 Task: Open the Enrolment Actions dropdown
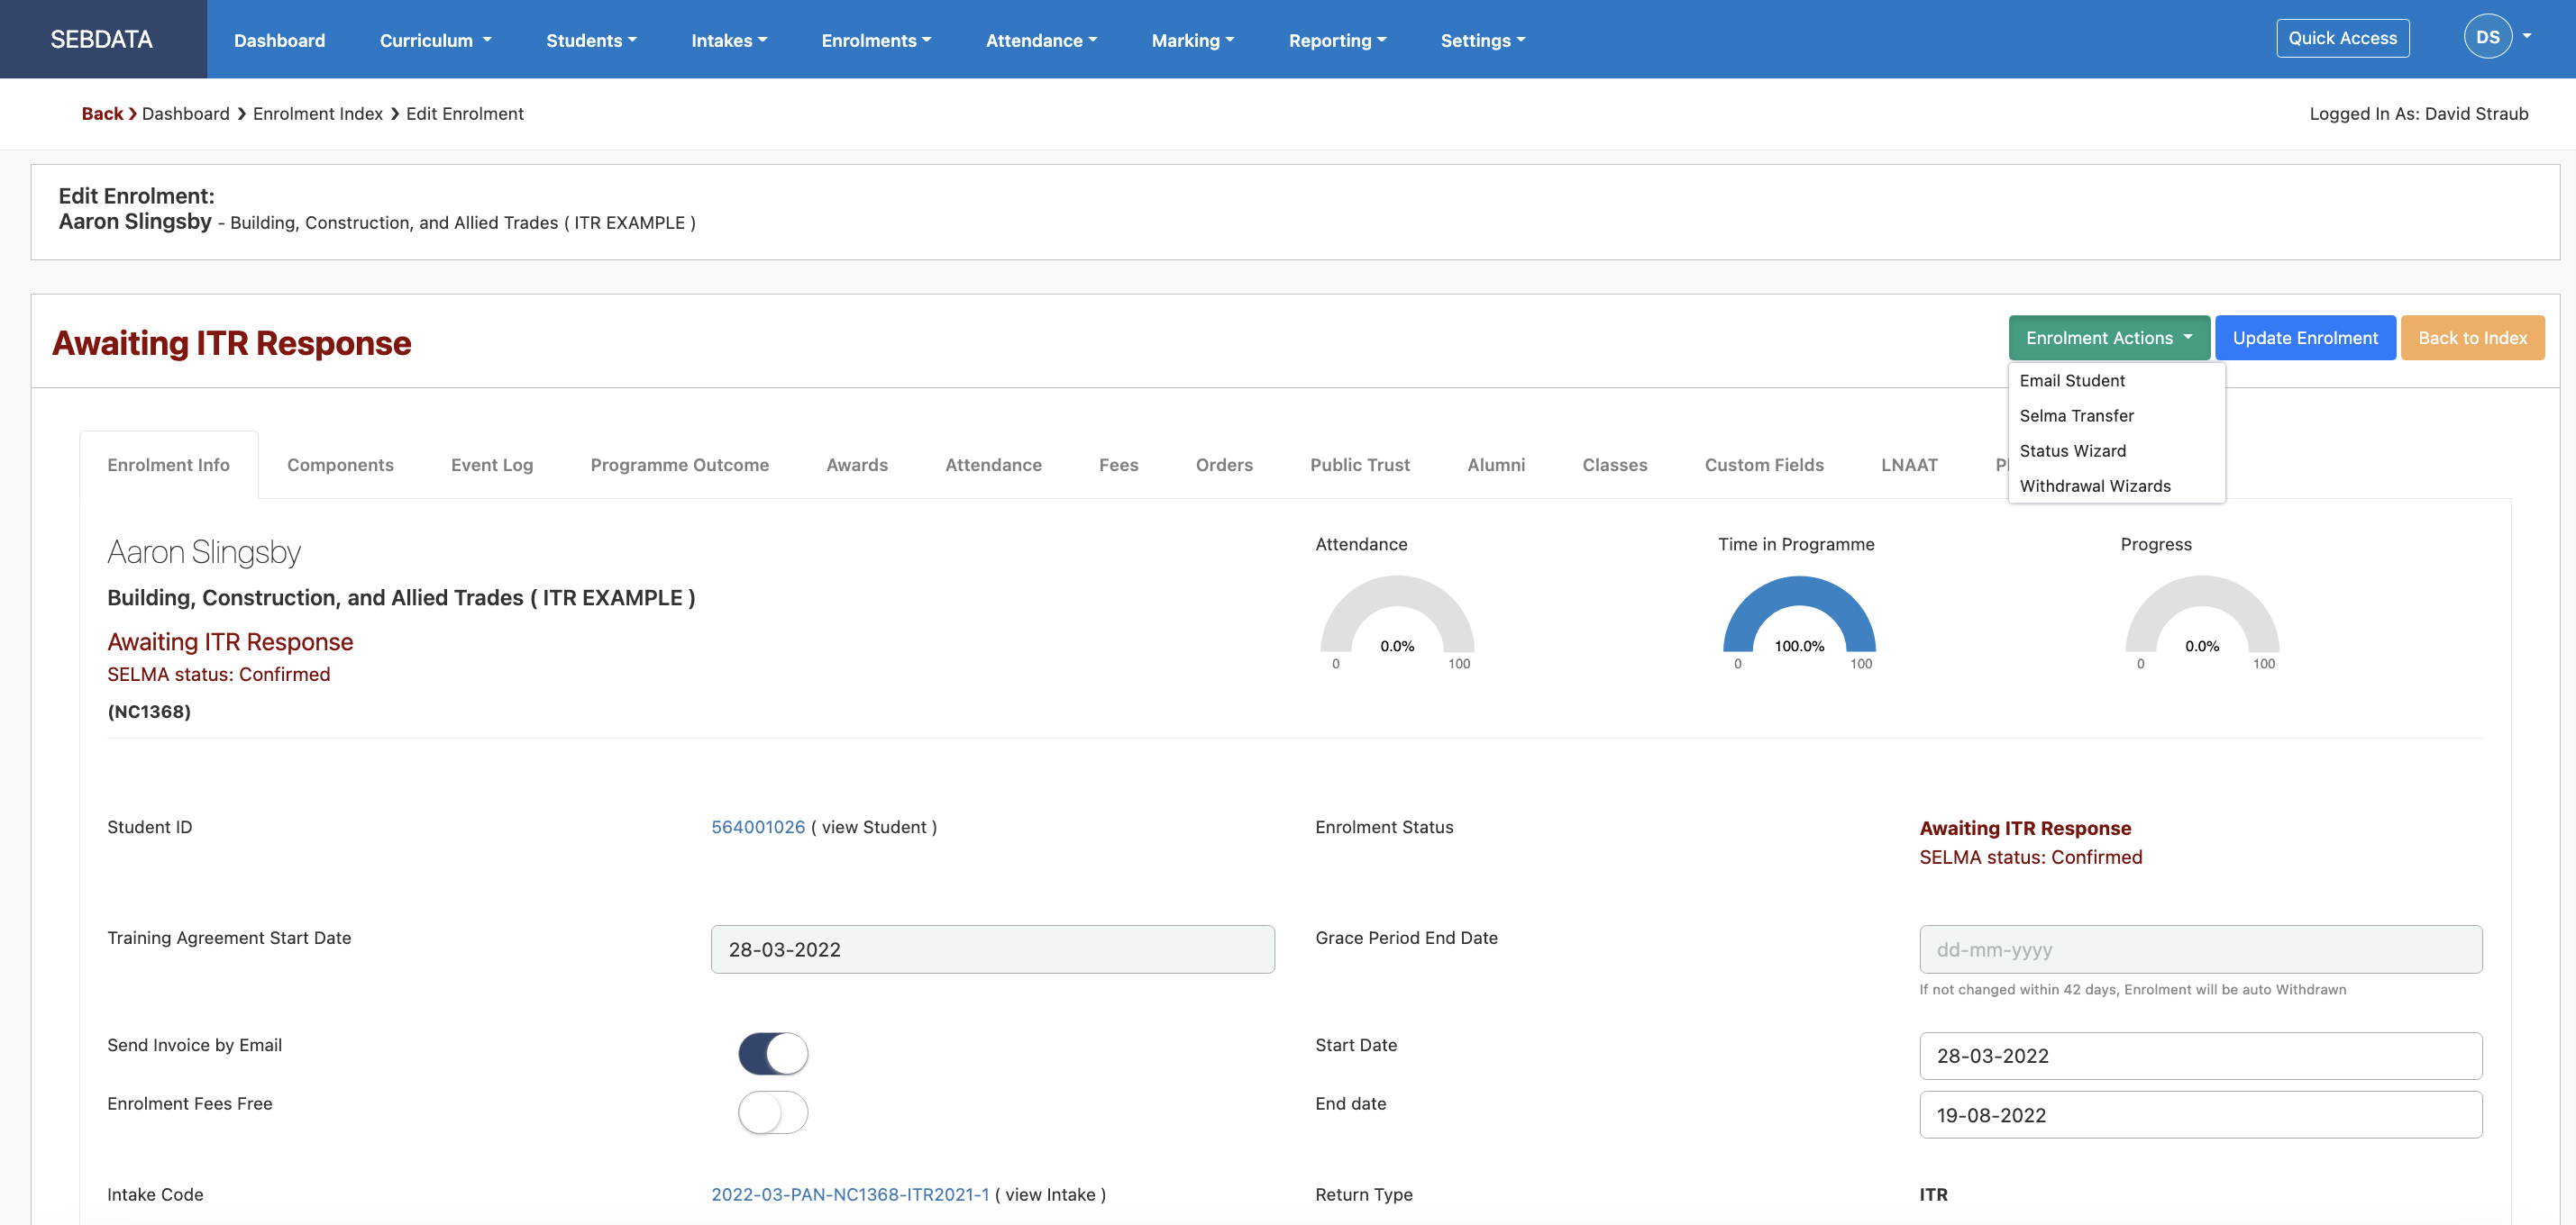click(2109, 337)
